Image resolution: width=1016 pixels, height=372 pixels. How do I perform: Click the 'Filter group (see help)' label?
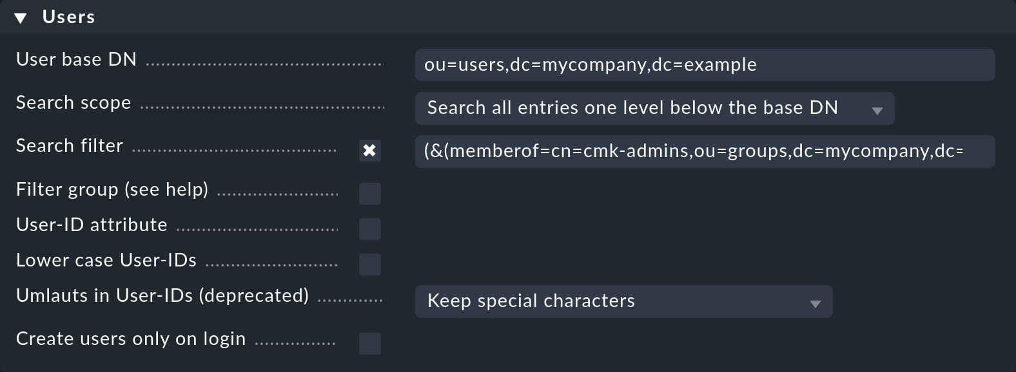click(x=113, y=189)
